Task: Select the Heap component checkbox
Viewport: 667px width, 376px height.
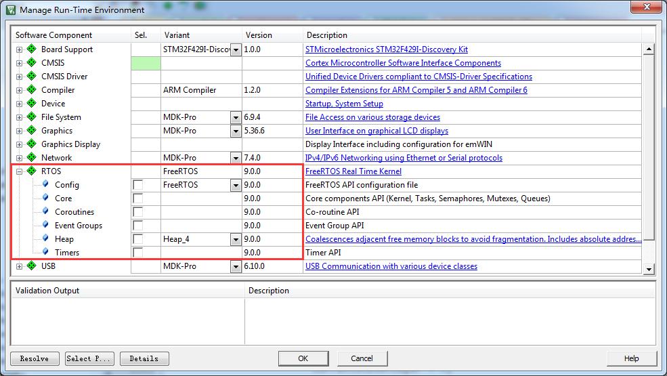Action: tap(138, 239)
